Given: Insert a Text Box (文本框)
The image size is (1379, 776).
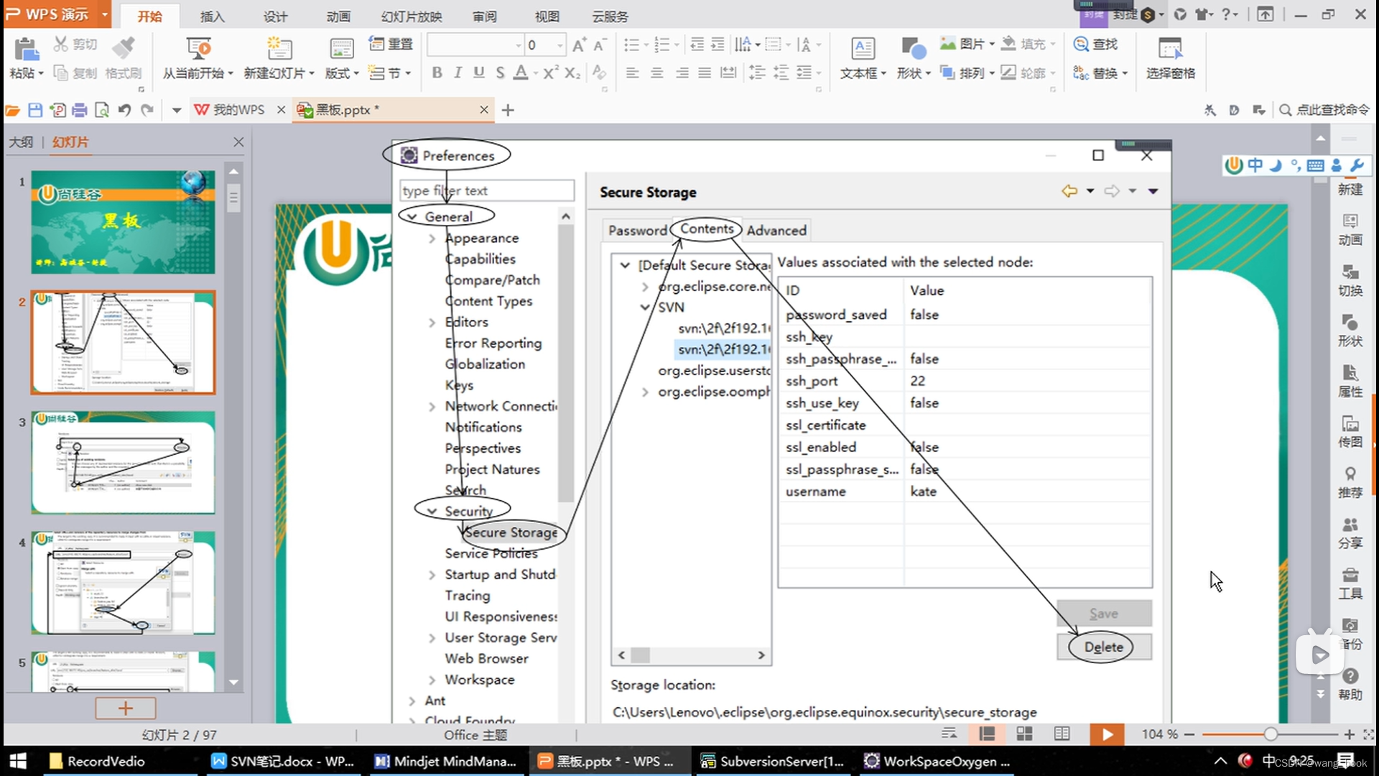Looking at the screenshot, I should 863,57.
